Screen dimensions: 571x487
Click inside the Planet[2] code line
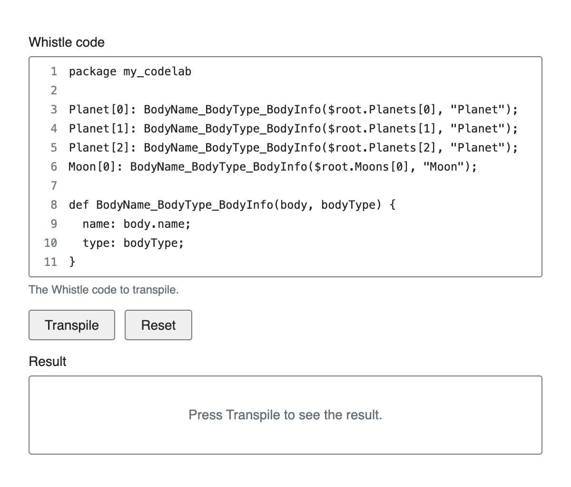(x=293, y=148)
